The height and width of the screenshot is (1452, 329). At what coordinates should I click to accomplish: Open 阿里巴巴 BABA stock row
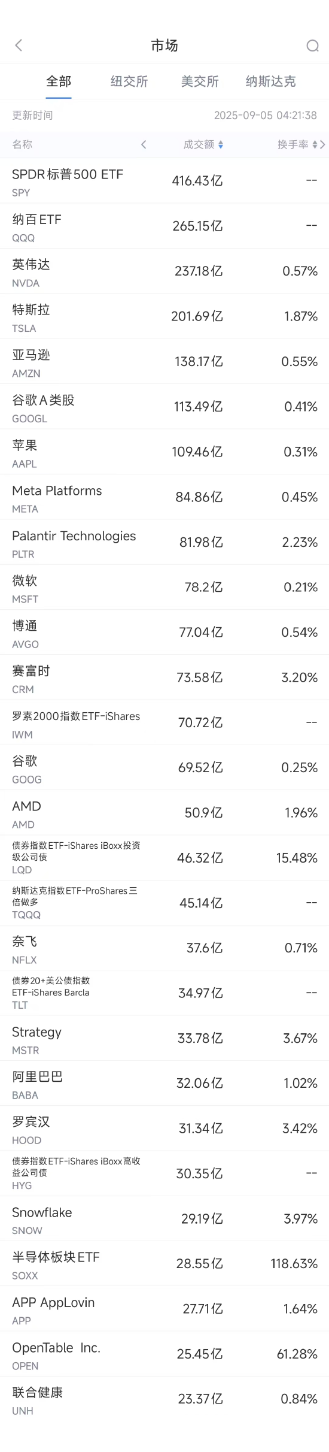(164, 1083)
